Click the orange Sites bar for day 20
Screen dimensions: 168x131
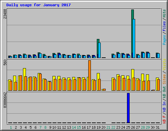pos(104,90)
